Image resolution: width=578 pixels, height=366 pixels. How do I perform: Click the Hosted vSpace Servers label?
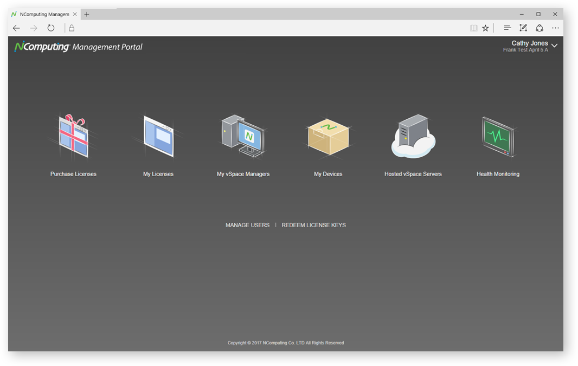(413, 174)
